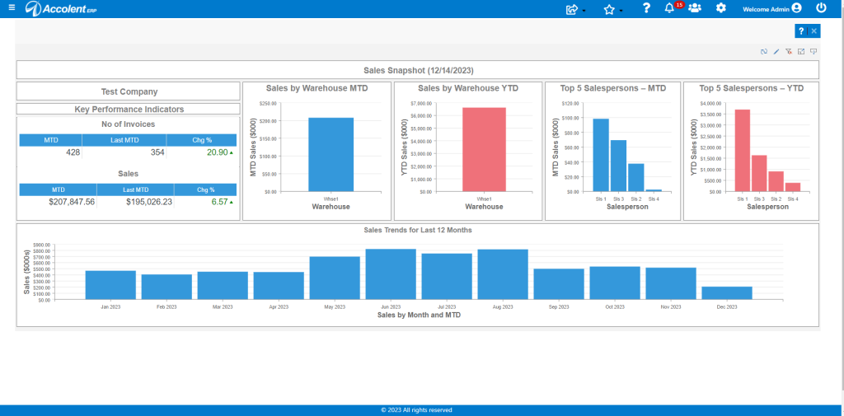Click the notifications bell icon
The height and width of the screenshot is (416, 844).
tap(669, 8)
